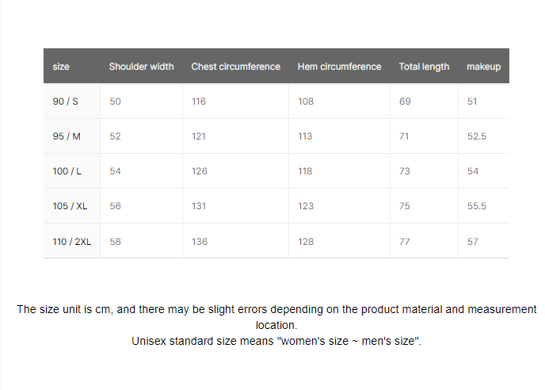The height and width of the screenshot is (390, 545).
Task: Click makeup value 55.5
Action: [477, 206]
